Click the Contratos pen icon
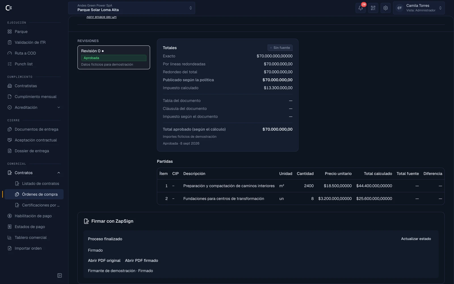 10,173
